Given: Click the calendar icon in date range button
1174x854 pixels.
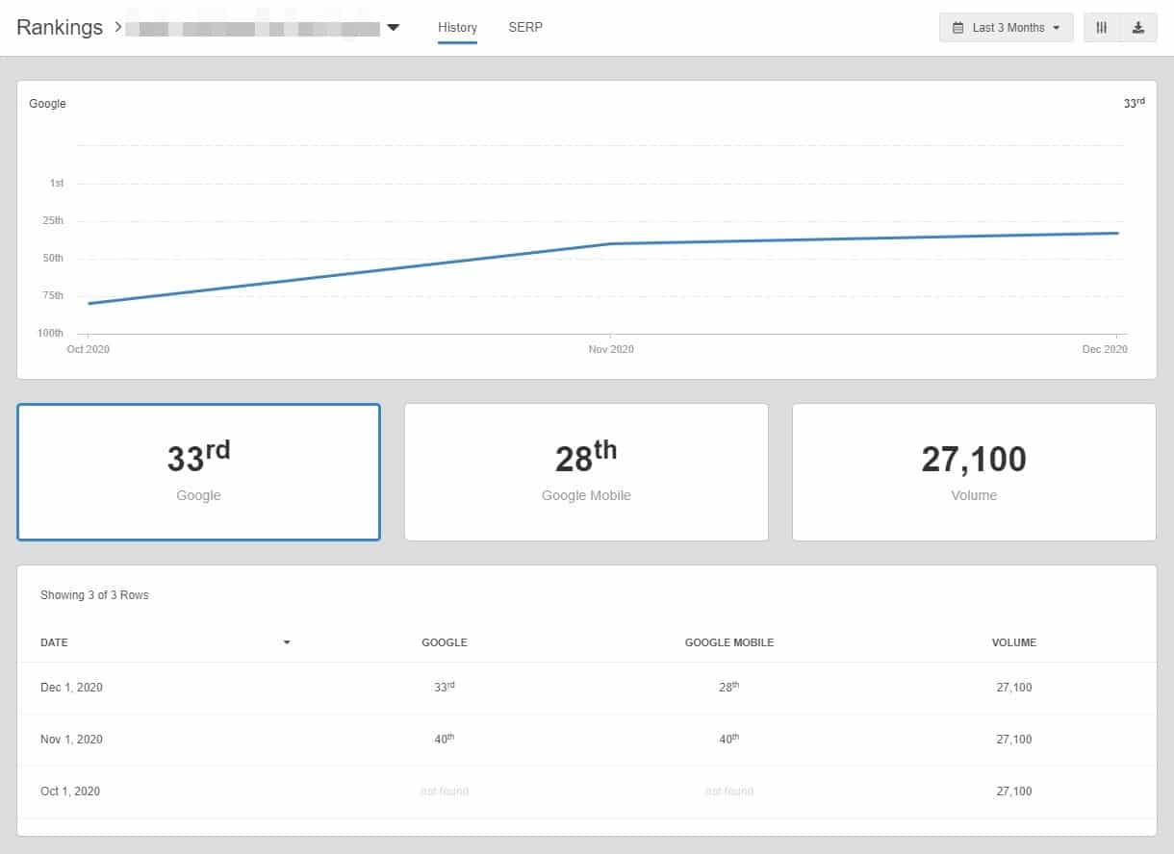Looking at the screenshot, I should click(x=957, y=28).
